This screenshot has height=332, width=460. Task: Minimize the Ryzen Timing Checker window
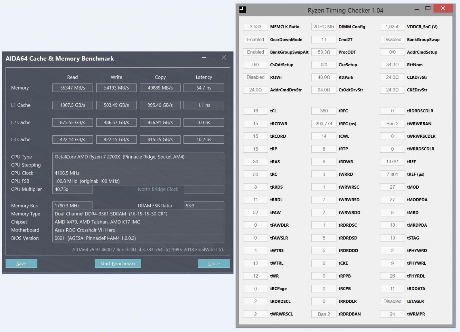[x=417, y=10]
